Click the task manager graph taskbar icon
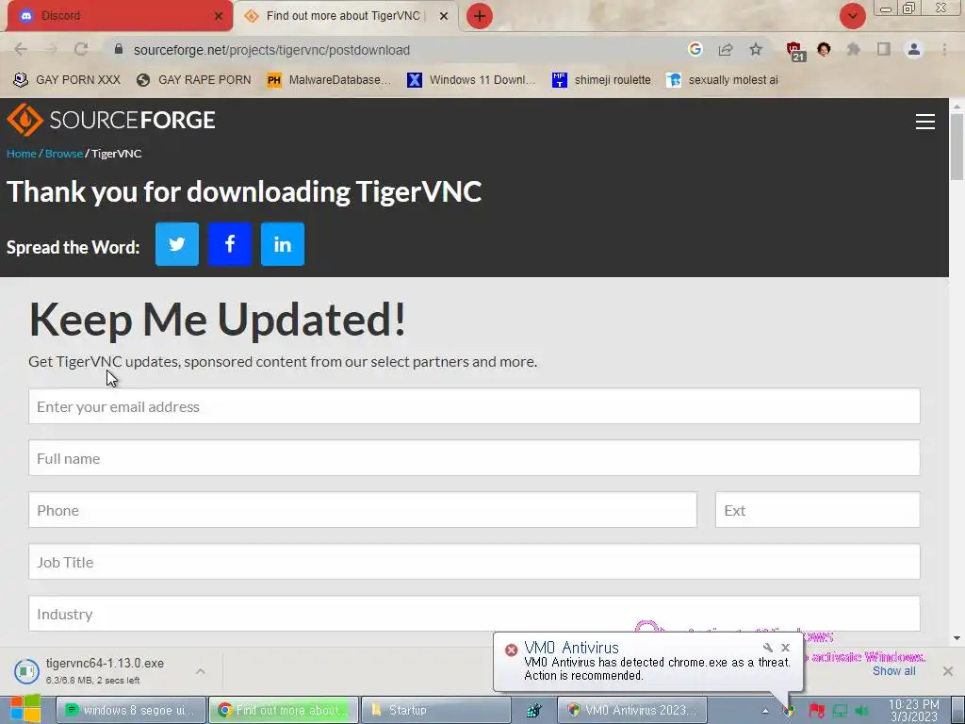 tap(533, 711)
